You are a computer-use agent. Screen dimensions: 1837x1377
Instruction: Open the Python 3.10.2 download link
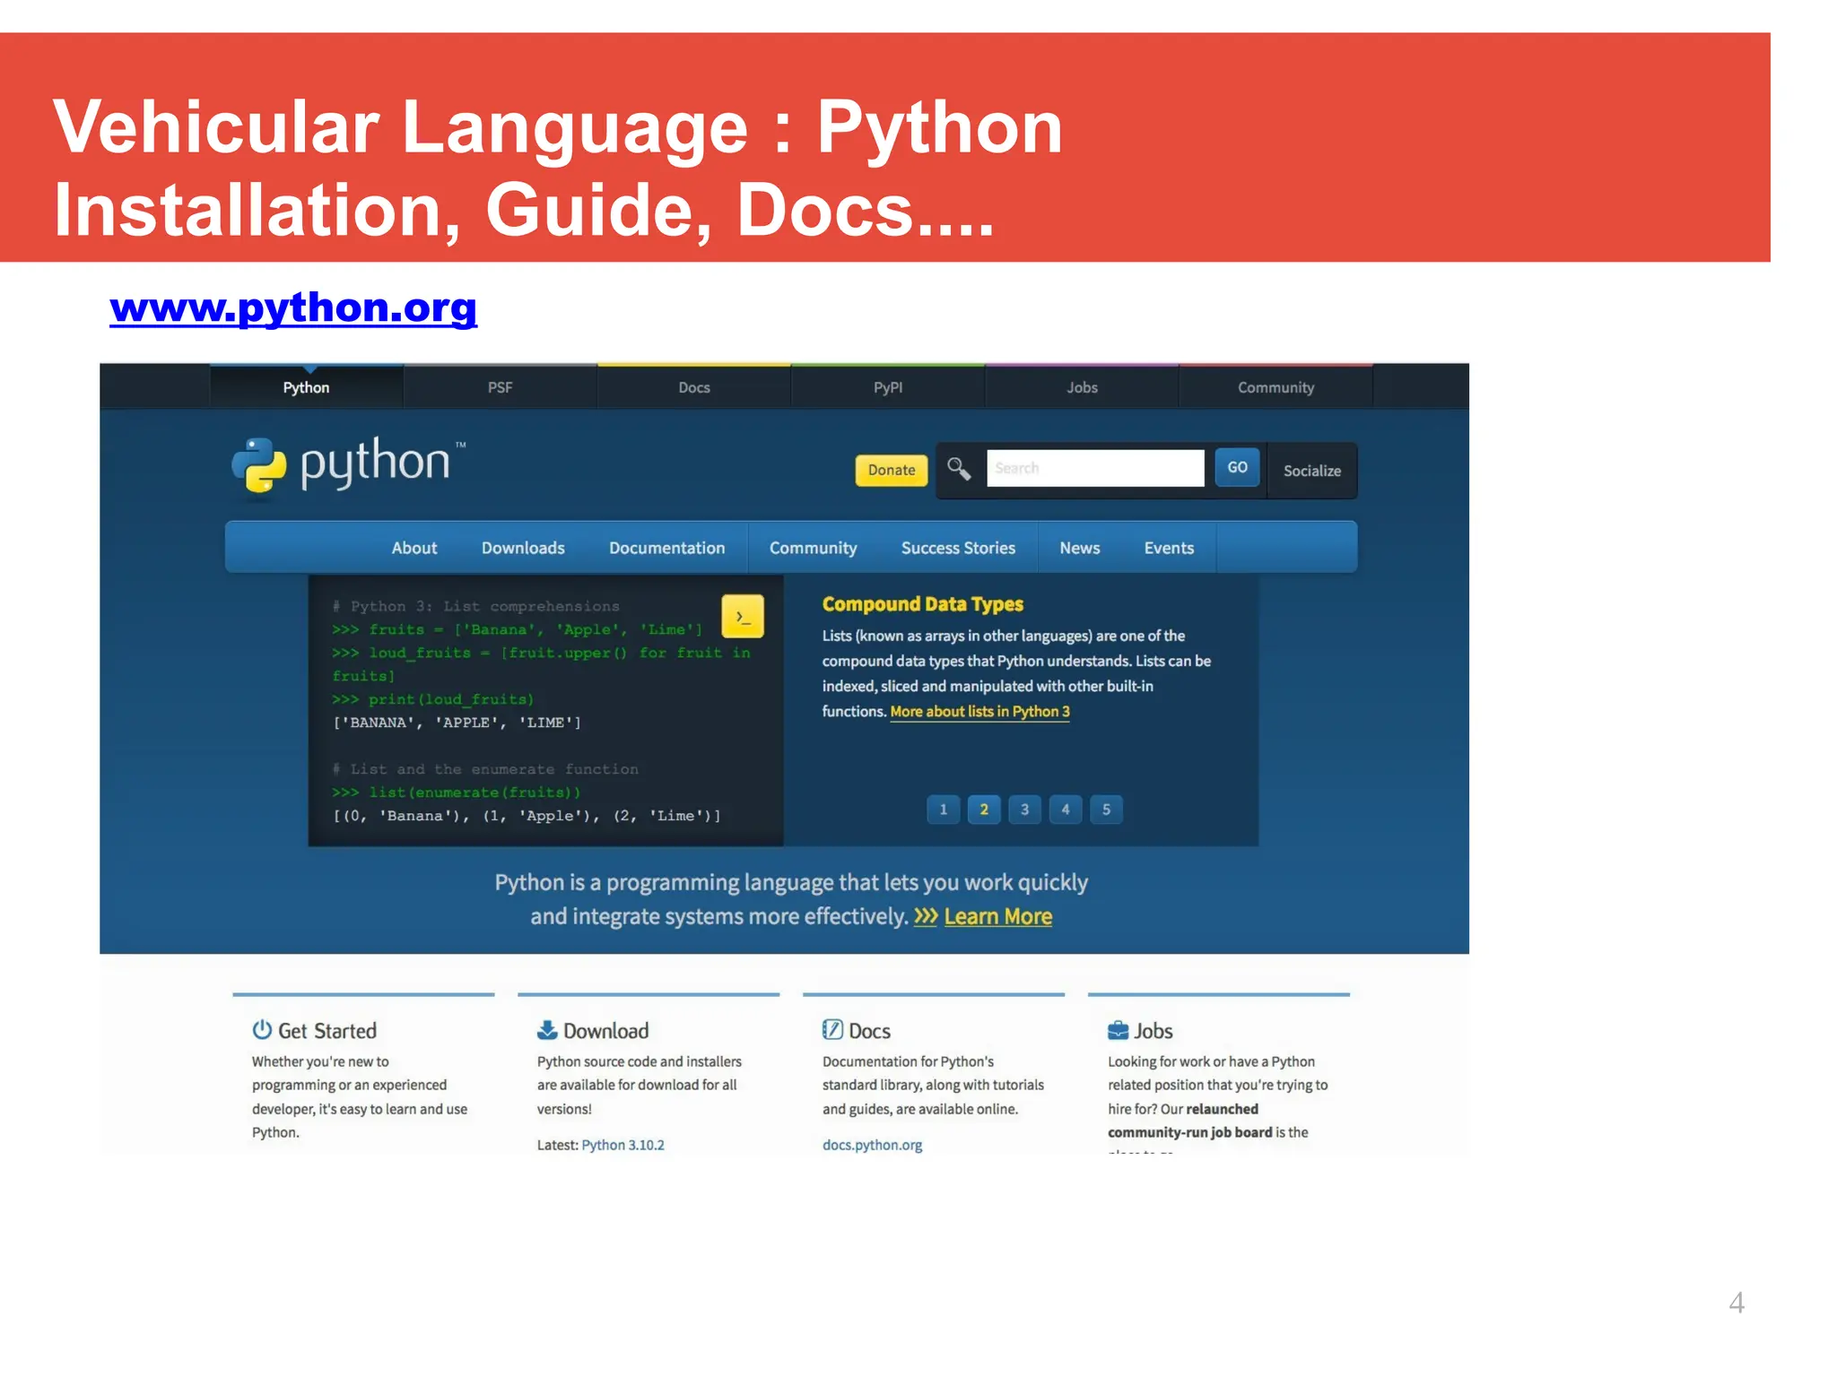point(622,1145)
